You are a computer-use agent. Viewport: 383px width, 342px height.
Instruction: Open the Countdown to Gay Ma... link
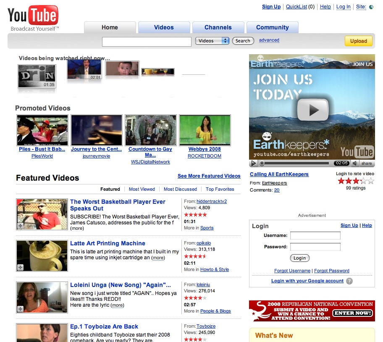point(150,152)
